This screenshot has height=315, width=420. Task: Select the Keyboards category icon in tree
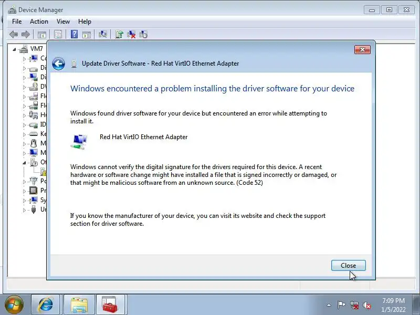tap(34, 134)
